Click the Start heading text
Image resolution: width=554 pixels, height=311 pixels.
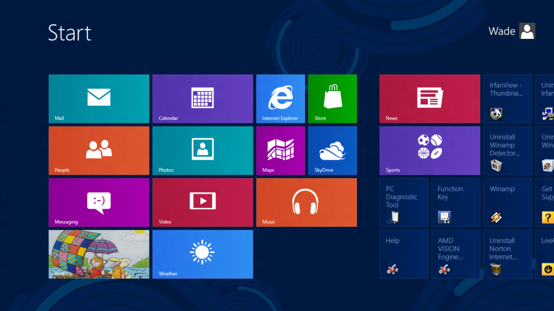point(70,33)
